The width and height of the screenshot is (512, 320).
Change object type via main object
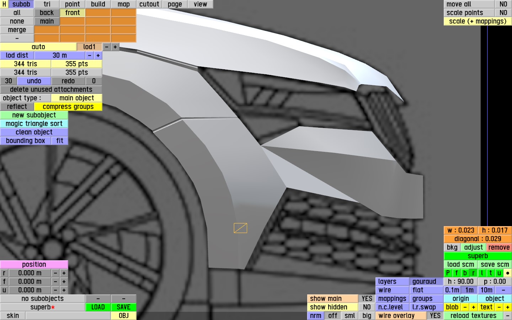(77, 98)
